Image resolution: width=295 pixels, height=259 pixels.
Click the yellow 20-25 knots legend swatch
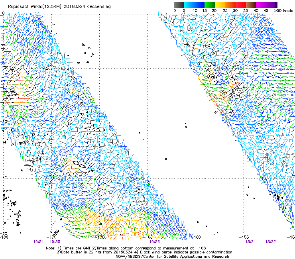click(x=220, y=5)
